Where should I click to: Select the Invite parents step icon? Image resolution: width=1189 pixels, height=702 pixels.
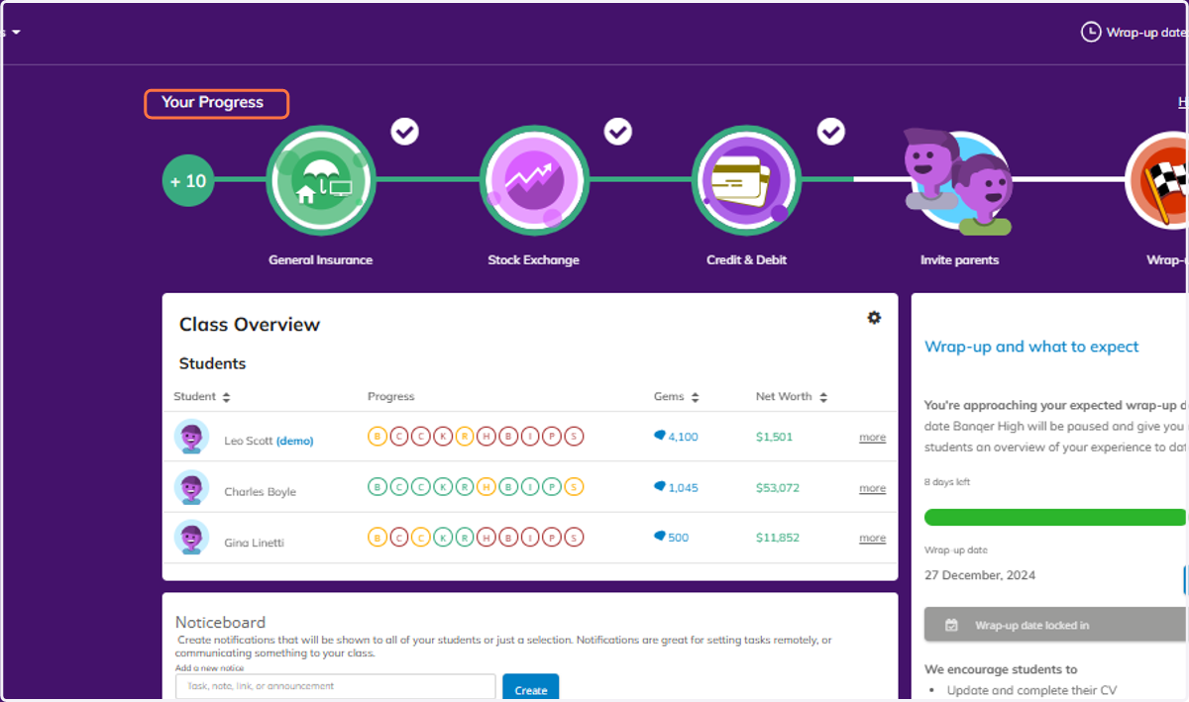click(957, 182)
